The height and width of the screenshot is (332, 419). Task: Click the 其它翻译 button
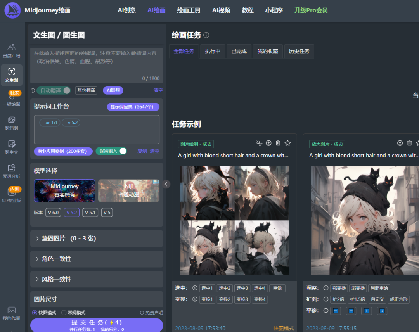click(86, 90)
